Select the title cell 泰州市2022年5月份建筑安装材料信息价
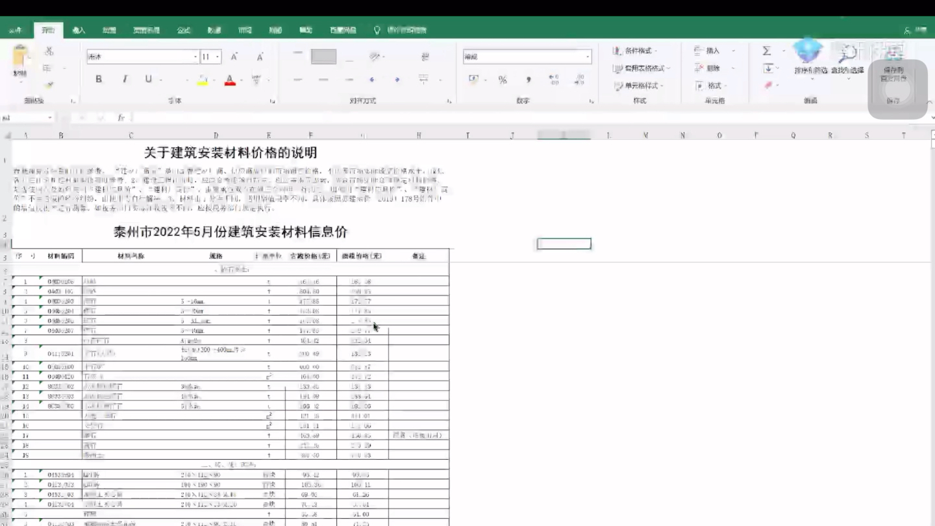The image size is (935, 526). click(x=231, y=232)
